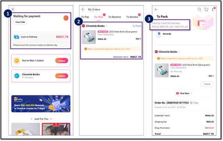Tap Chronicle Books store avatar
Viewport: 223px width, 141px height.
[17, 76]
